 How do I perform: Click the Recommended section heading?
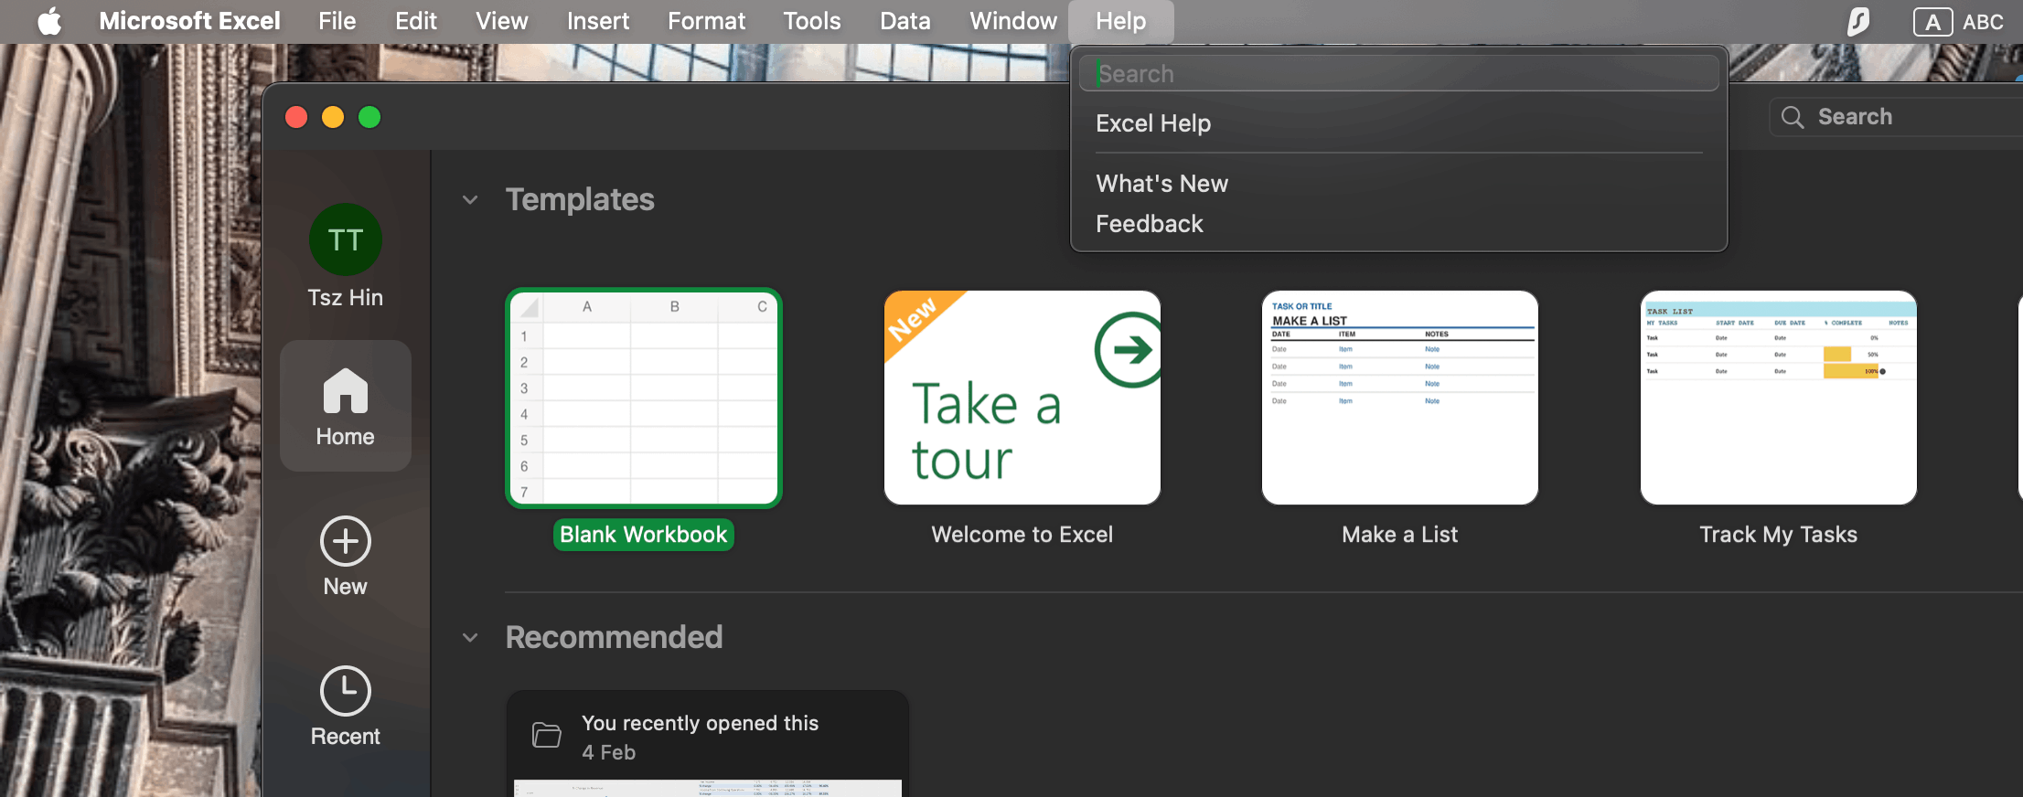point(615,637)
